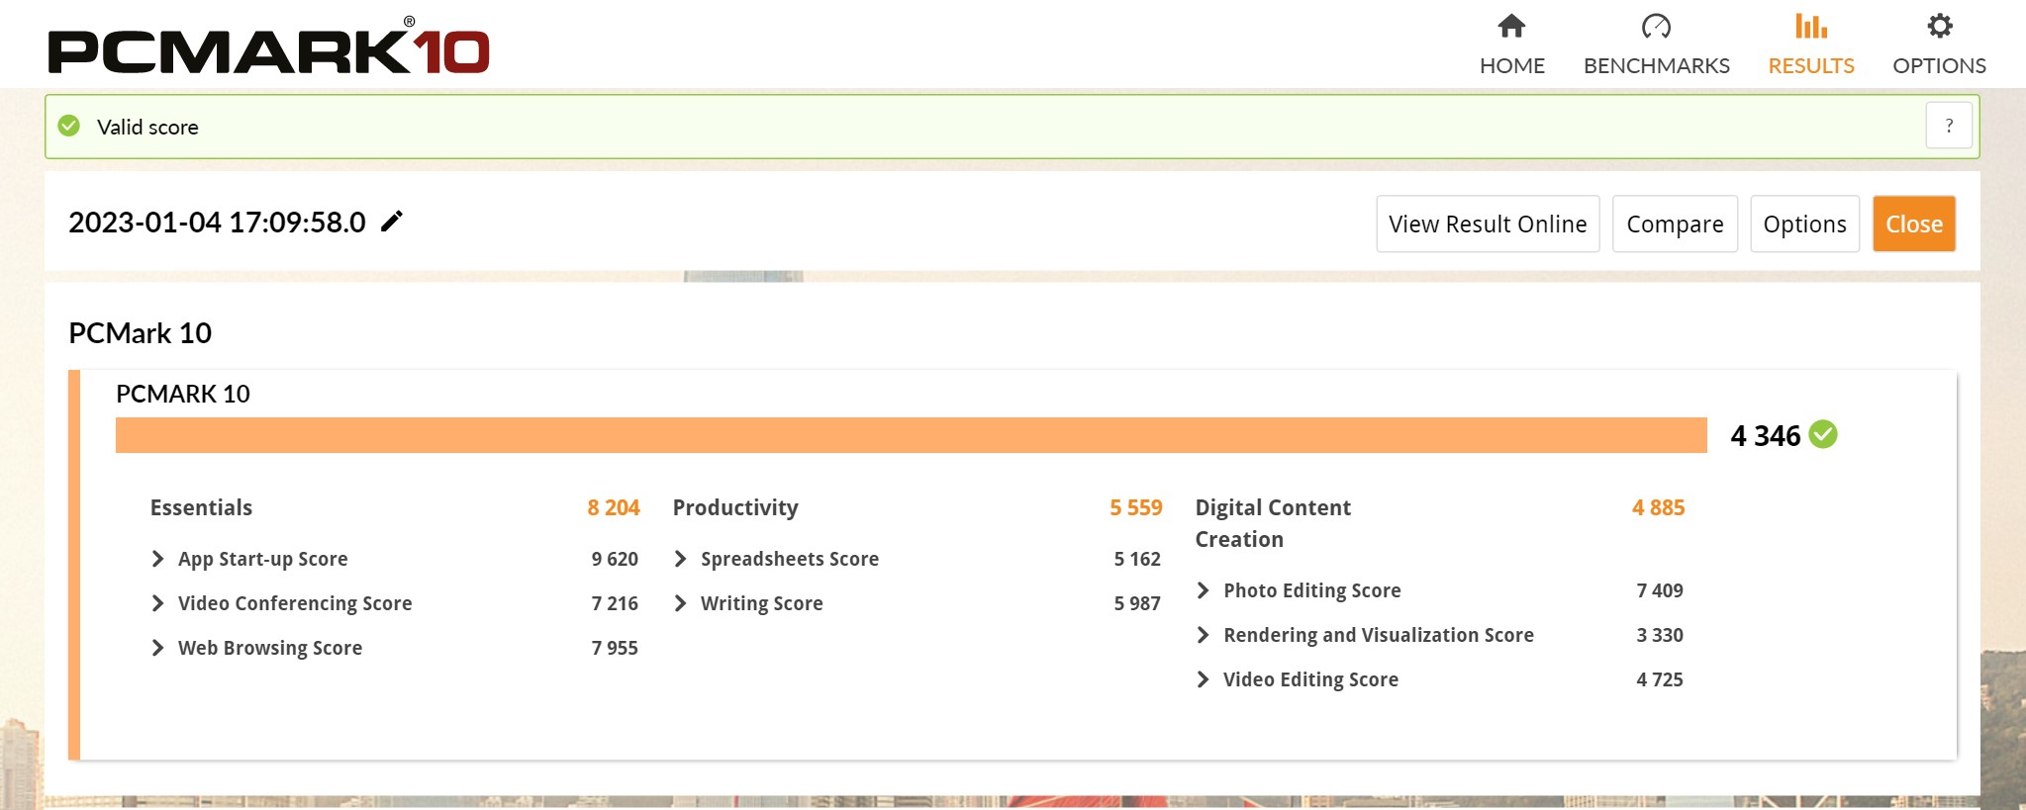Image resolution: width=2026 pixels, height=810 pixels.
Task: Click the Essentials score 8 204
Action: click(614, 507)
